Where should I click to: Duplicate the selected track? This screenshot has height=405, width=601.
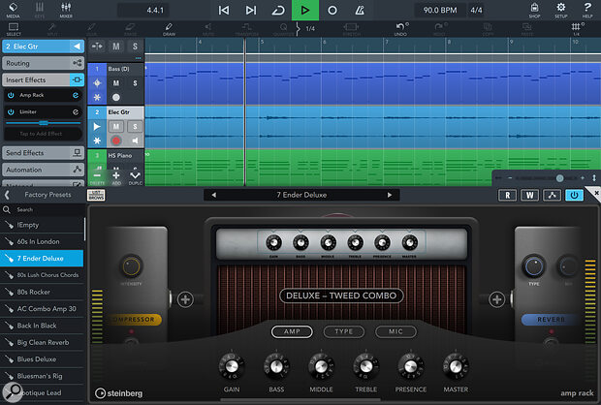(x=135, y=177)
